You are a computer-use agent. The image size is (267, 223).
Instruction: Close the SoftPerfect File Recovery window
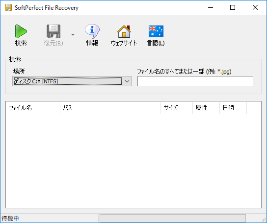[x=255, y=7]
